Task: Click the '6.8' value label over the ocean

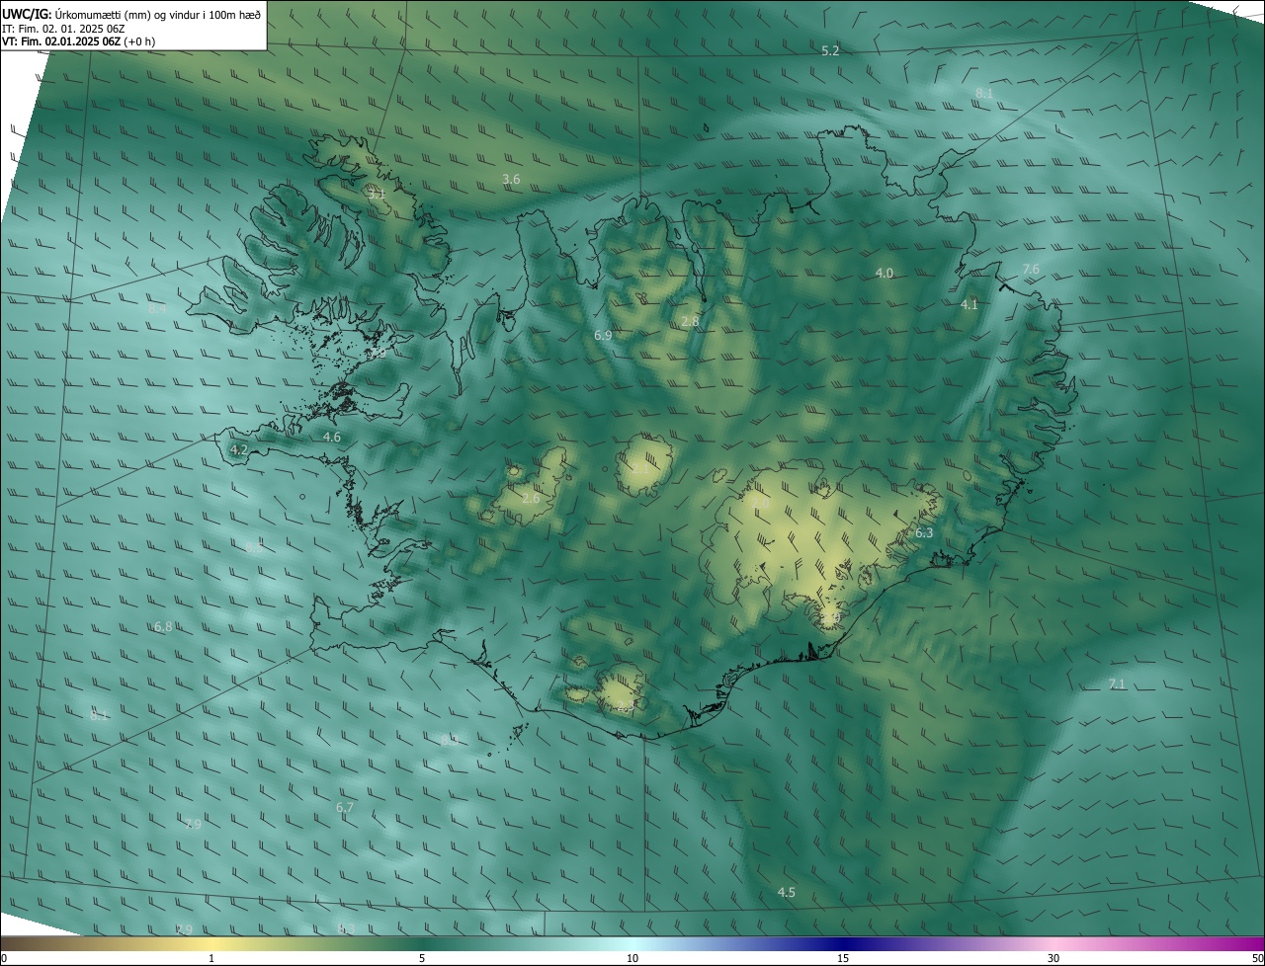Action: (x=163, y=626)
